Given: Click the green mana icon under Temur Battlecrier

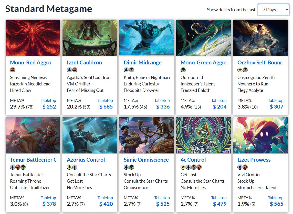Looking at the screenshot, I should (x=23, y=167).
